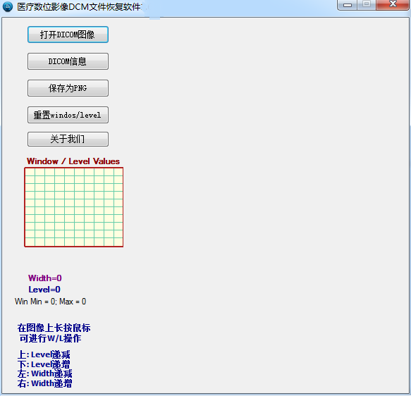Open a DICOM image with 打开DICOM图像
411x396 pixels.
pyautogui.click(x=68, y=35)
